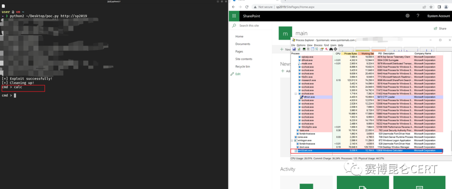Open the SharePoint help question mark
452x189 pixels.
[x=418, y=16]
